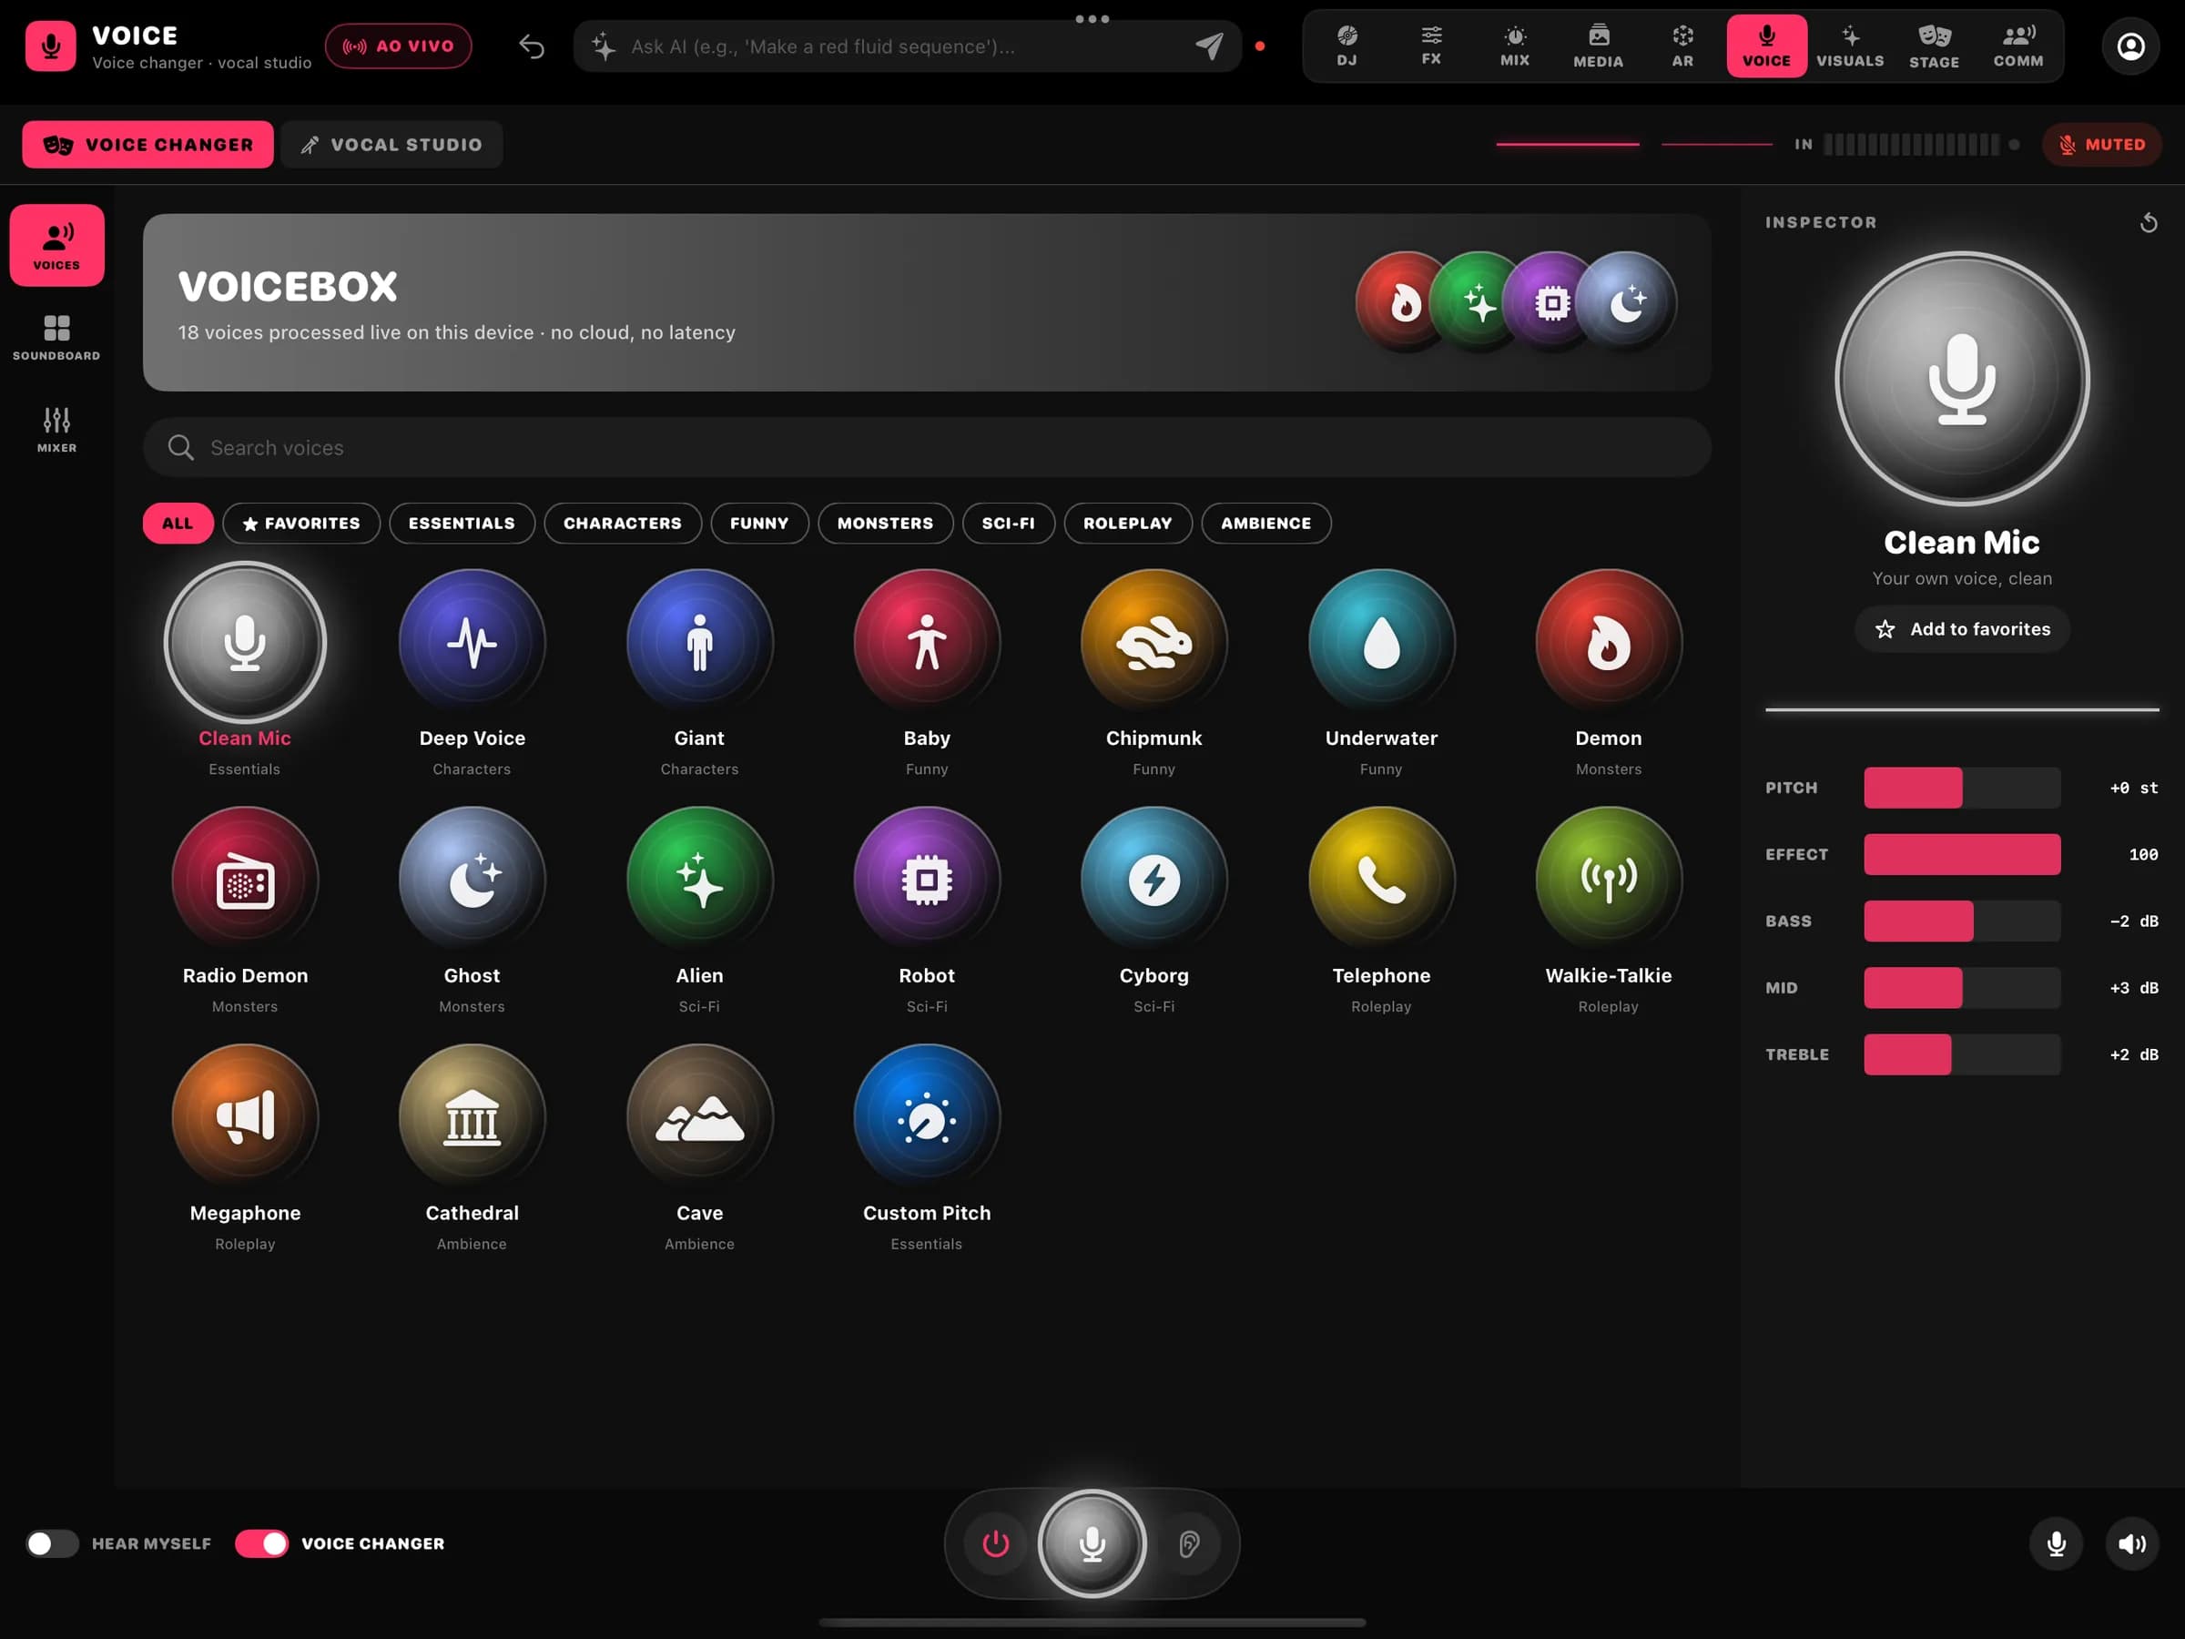Adjust the Bass slider
Screen dimensions: 2185x1639
1962,921
